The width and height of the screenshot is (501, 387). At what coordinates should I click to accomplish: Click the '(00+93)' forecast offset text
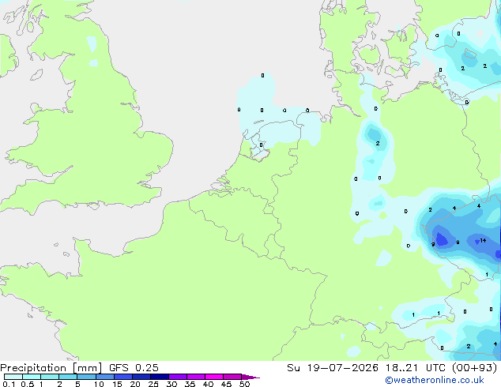(x=474, y=368)
